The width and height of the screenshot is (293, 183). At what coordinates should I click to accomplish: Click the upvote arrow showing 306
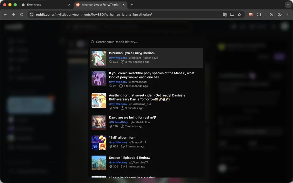[111, 166]
